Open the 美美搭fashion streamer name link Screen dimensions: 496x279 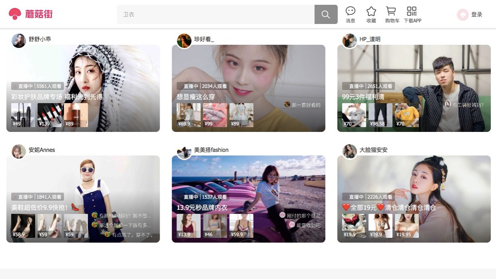tap(211, 150)
